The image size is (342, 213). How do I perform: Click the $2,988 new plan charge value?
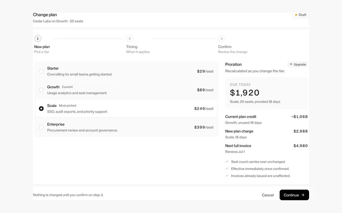[301, 131]
